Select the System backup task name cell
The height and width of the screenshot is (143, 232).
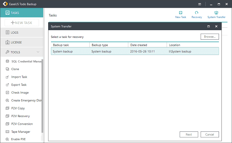(63, 52)
